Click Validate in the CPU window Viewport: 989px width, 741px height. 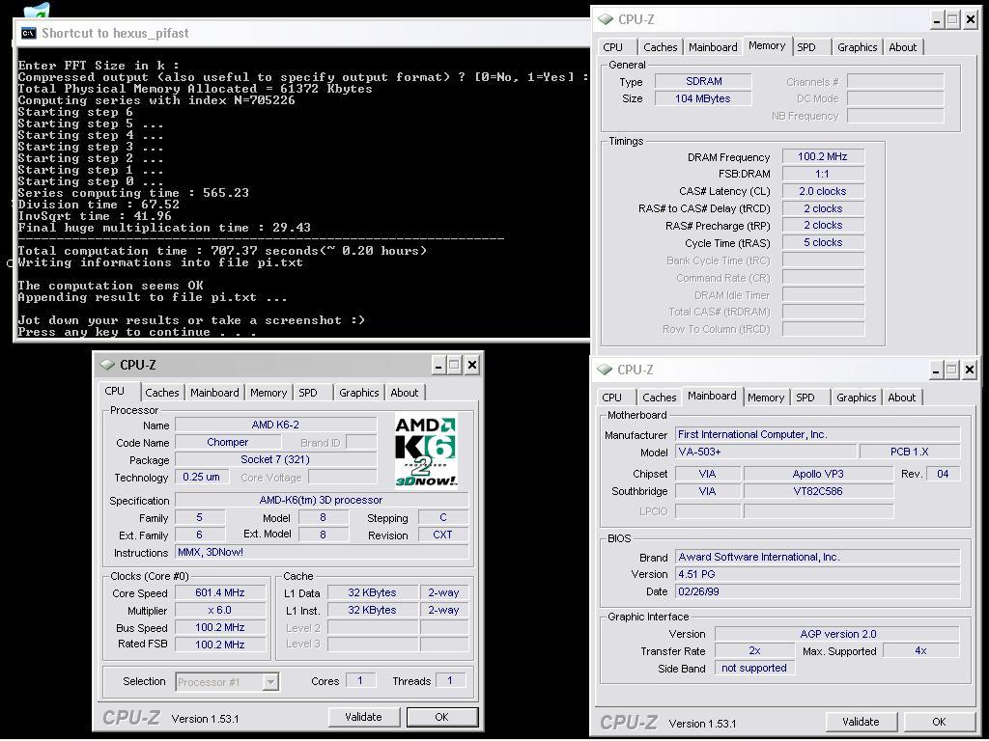pos(363,717)
